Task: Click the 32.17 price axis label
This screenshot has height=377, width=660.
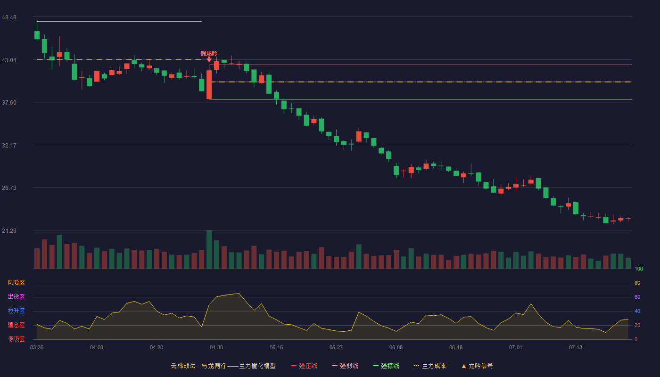Action: (x=9, y=146)
